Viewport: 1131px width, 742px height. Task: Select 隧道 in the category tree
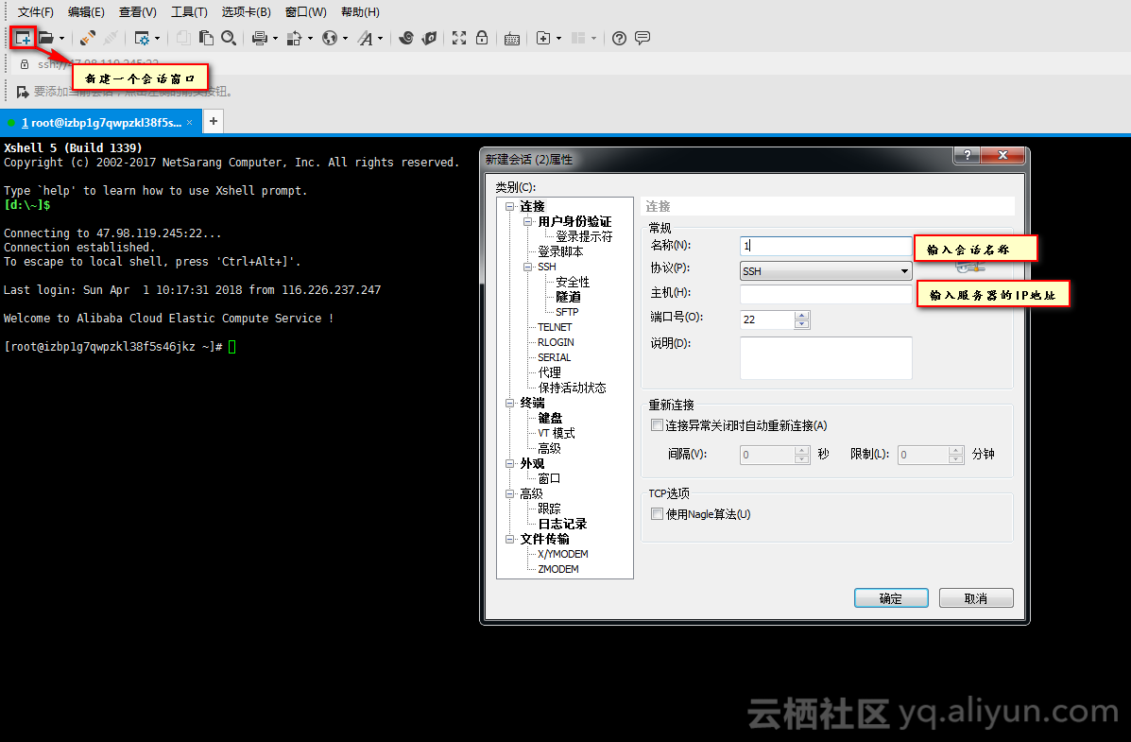pyautogui.click(x=568, y=298)
